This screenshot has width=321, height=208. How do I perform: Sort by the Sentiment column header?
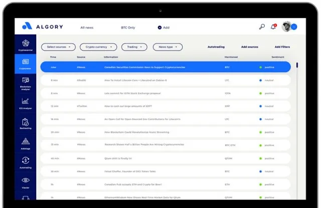[x=277, y=57]
